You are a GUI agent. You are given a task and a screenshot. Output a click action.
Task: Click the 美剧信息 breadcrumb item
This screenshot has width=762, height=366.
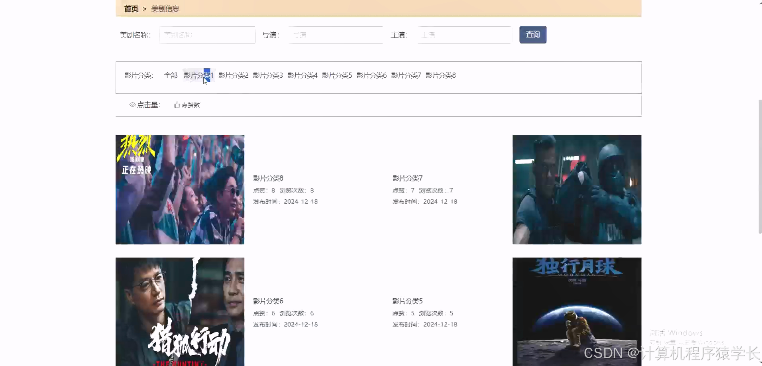[x=165, y=8]
